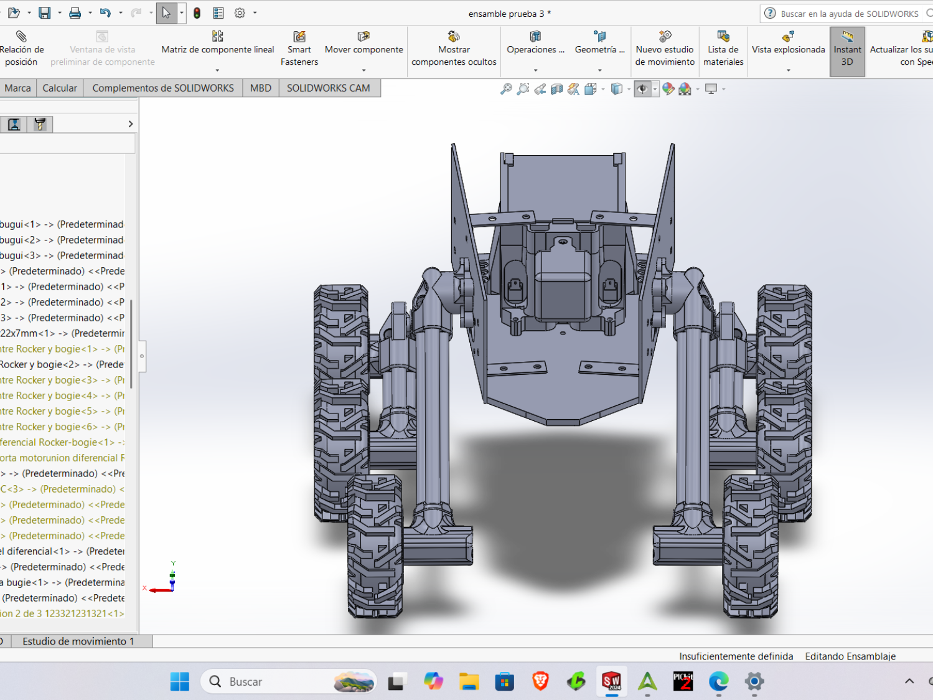Click Zoom to Area icon
Screen dimensions: 933x700
[x=523, y=89]
